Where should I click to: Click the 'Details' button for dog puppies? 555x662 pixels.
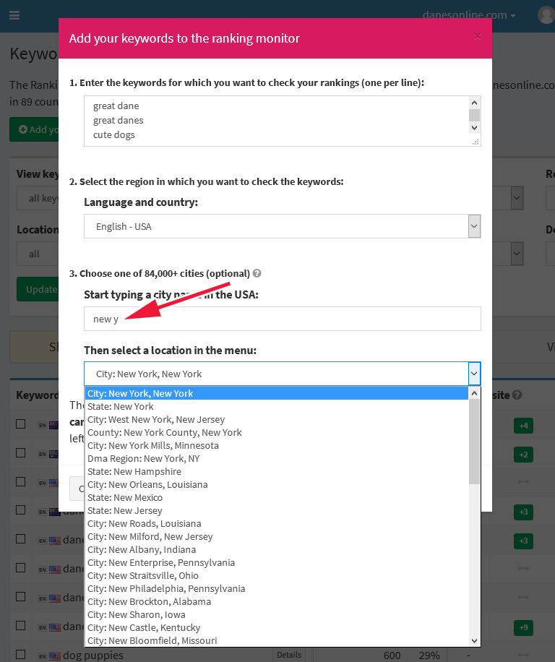coord(288,654)
